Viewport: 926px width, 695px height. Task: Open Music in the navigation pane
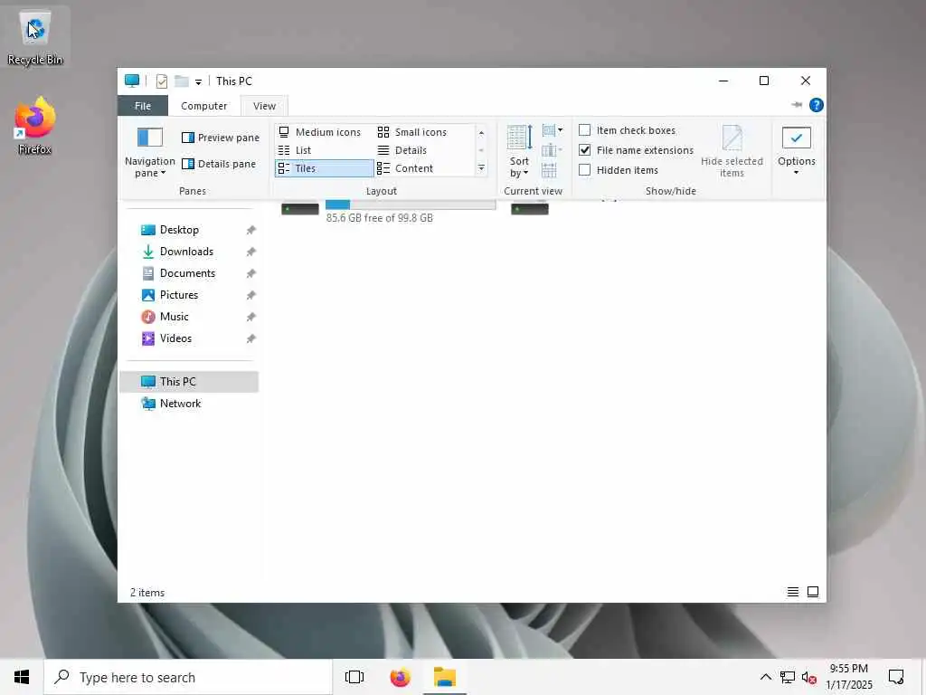click(174, 317)
